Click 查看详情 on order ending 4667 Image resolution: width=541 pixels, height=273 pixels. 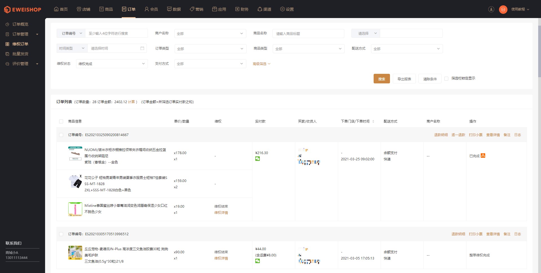493,135
